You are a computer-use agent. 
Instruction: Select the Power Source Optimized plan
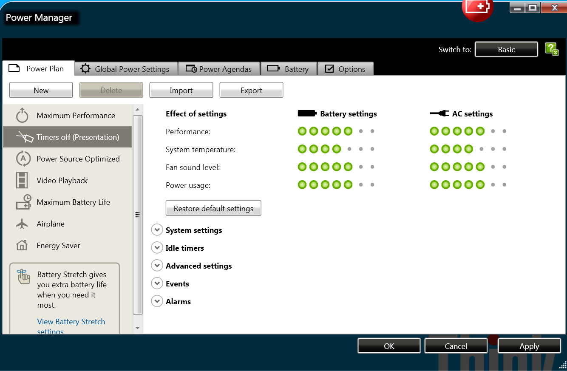point(68,159)
